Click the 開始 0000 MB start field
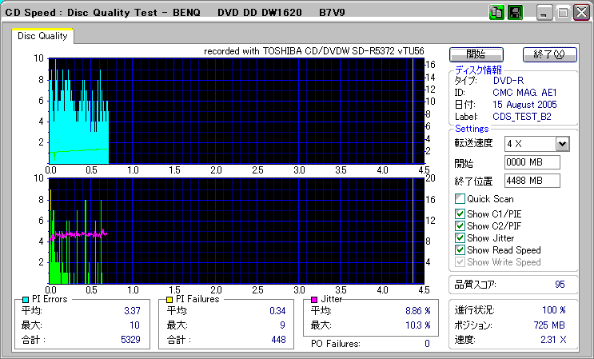594x359 pixels. coord(532,162)
